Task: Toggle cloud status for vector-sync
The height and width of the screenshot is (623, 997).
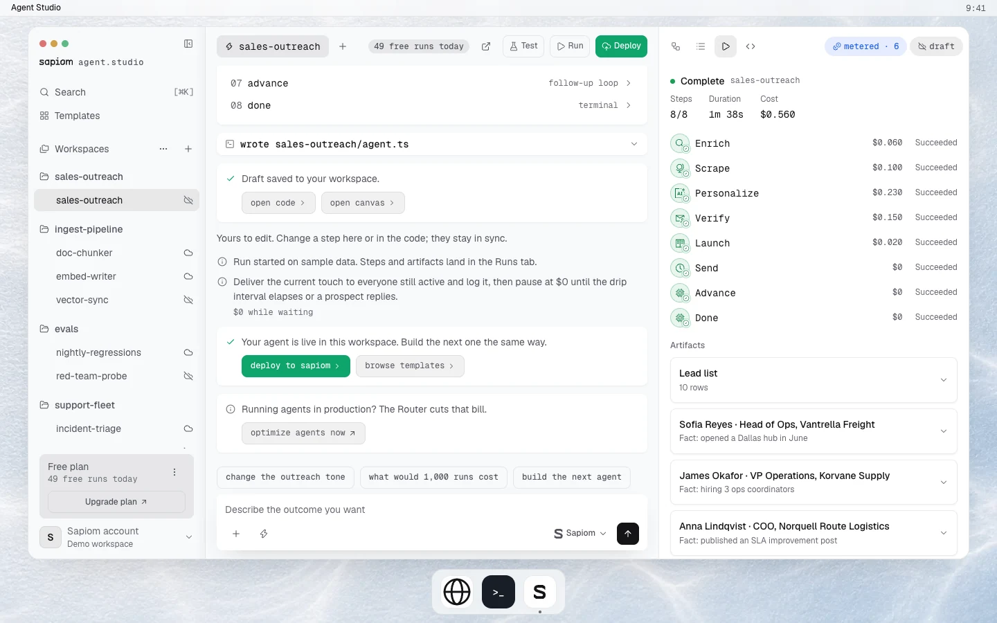Action: pos(188,300)
